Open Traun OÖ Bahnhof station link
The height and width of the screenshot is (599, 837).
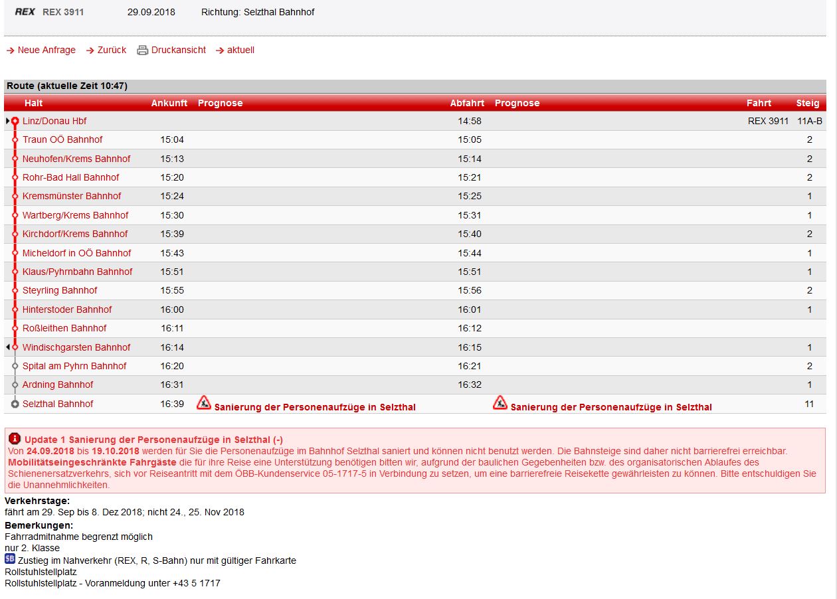[x=62, y=139]
